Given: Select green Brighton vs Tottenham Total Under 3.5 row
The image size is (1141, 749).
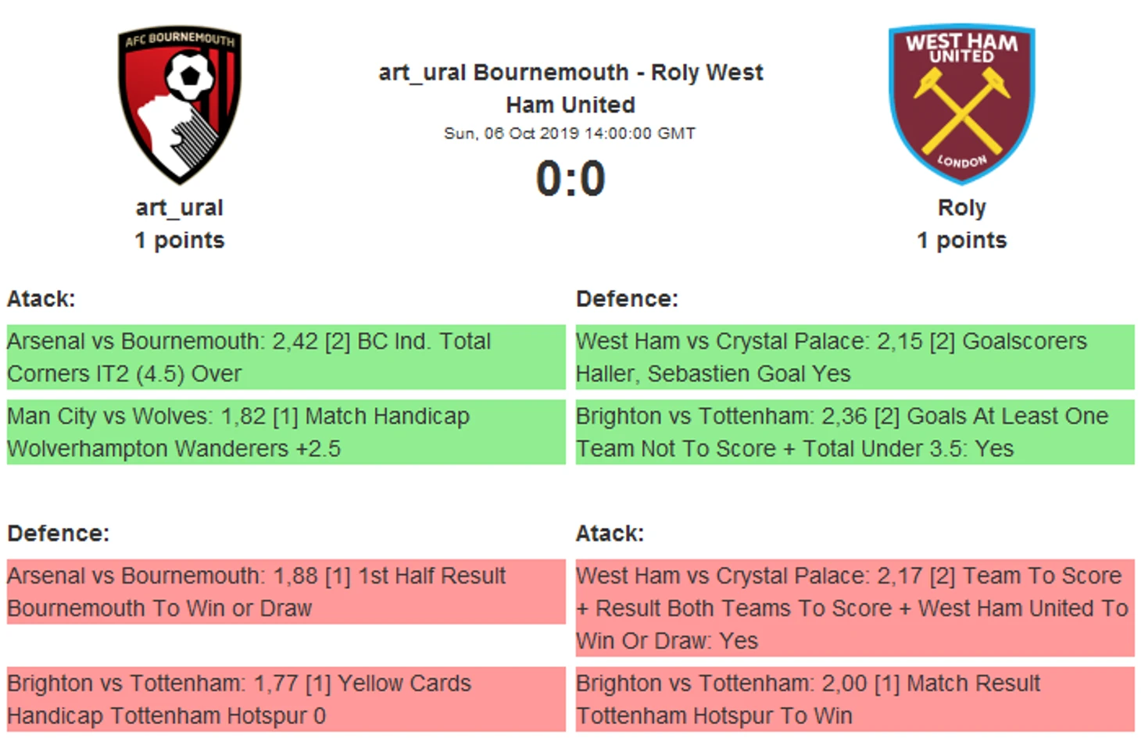Looking at the screenshot, I should click(x=854, y=433).
